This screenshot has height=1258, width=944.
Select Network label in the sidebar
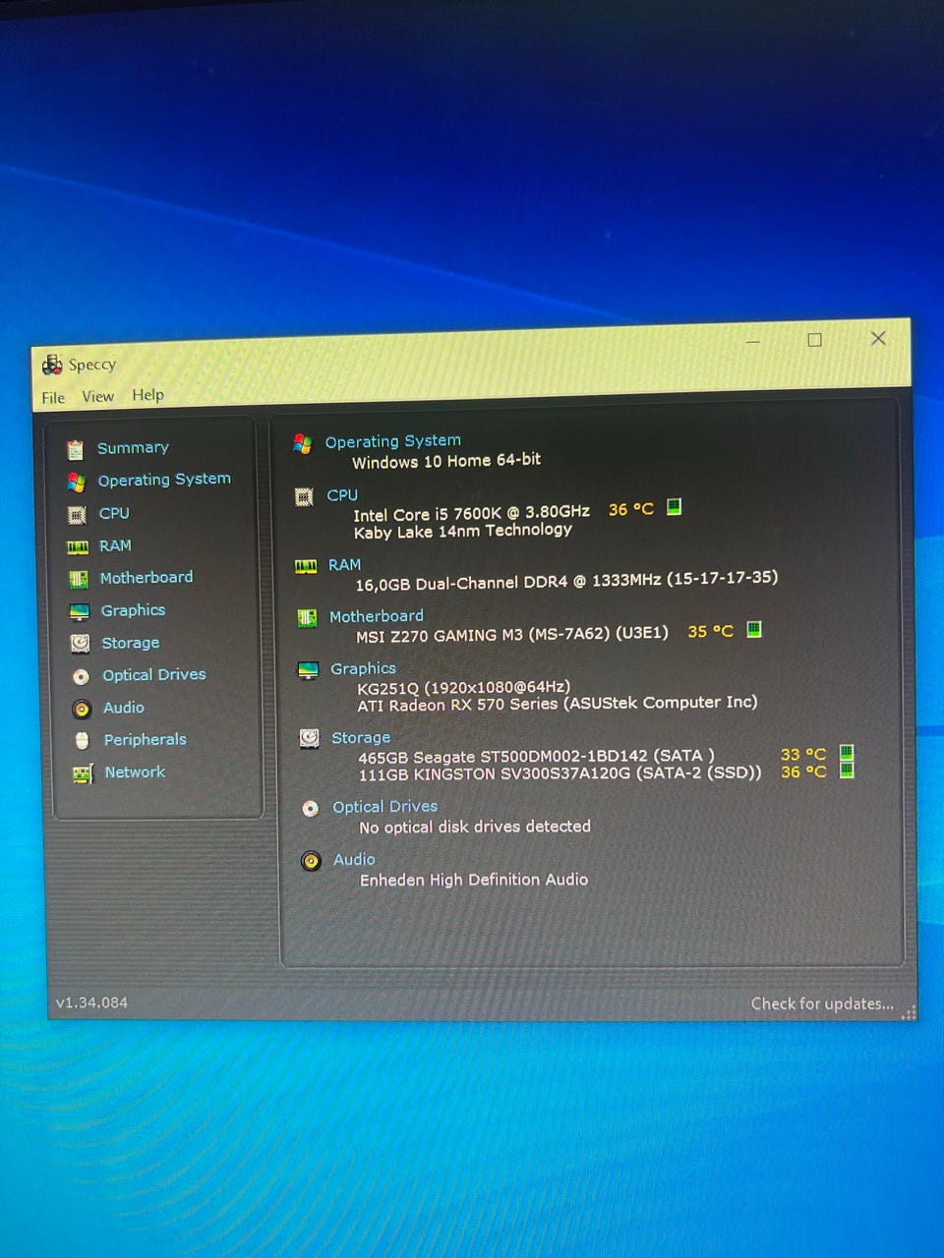coord(135,772)
